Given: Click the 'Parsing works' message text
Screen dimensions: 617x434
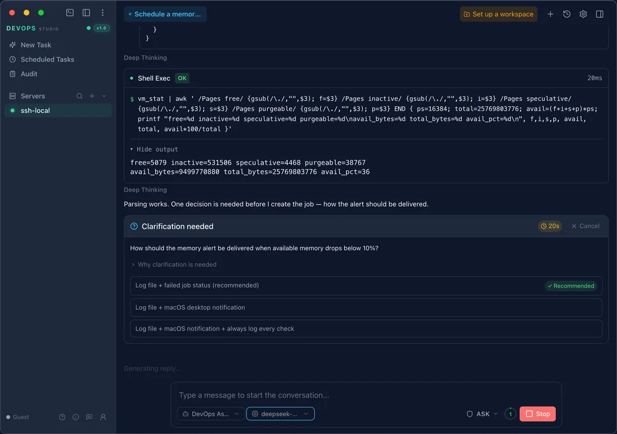Looking at the screenshot, I should pos(276,204).
